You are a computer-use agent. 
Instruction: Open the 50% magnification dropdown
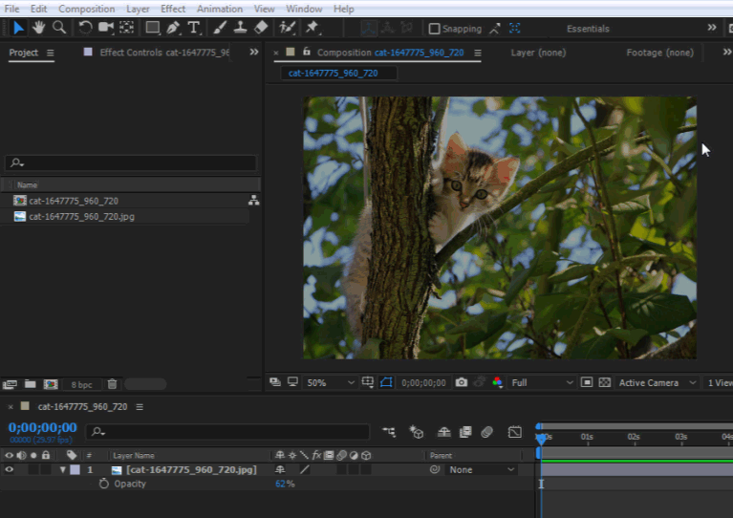(x=328, y=382)
